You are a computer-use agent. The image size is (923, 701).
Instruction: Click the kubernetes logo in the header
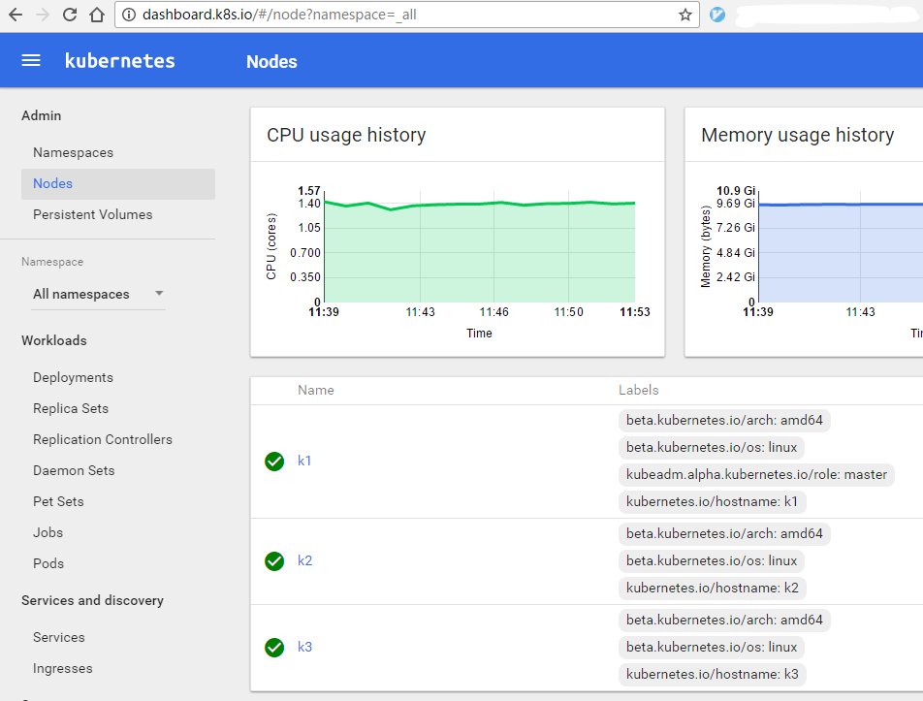tap(119, 59)
